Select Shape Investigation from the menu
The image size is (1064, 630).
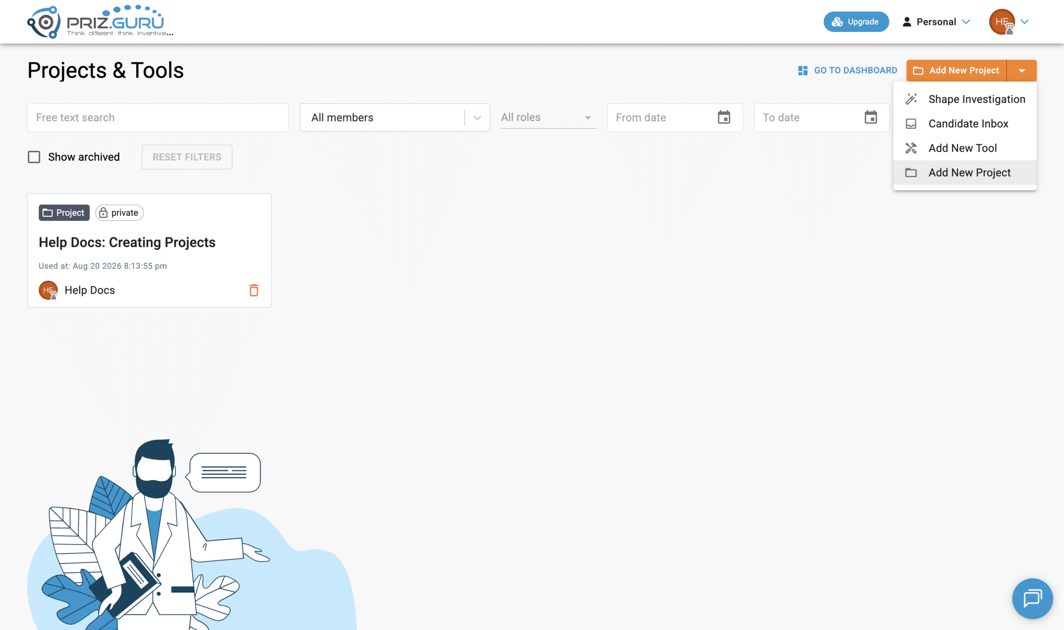click(965, 99)
